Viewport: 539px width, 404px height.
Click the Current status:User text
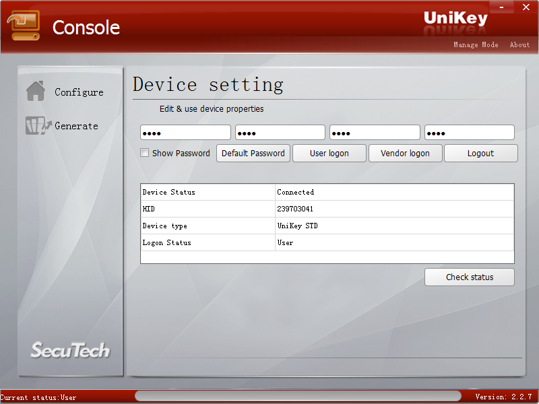tap(38, 397)
